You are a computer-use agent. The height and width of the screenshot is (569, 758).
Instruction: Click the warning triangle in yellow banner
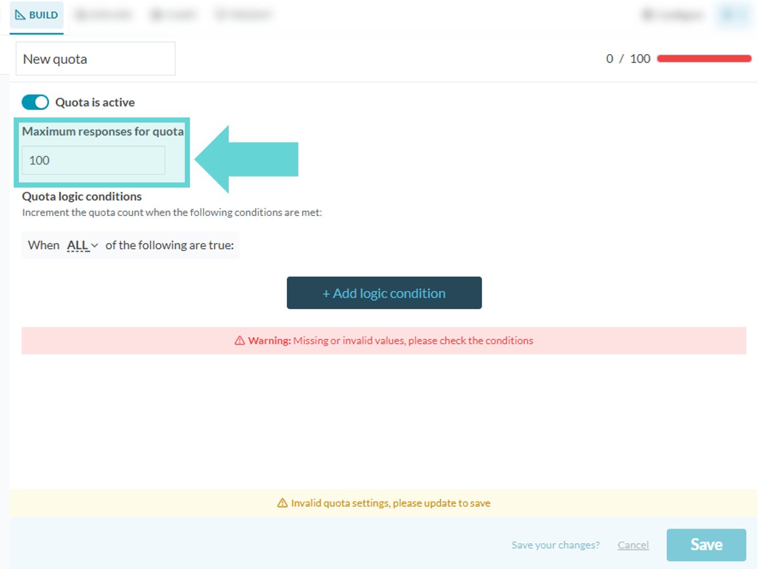coord(282,503)
